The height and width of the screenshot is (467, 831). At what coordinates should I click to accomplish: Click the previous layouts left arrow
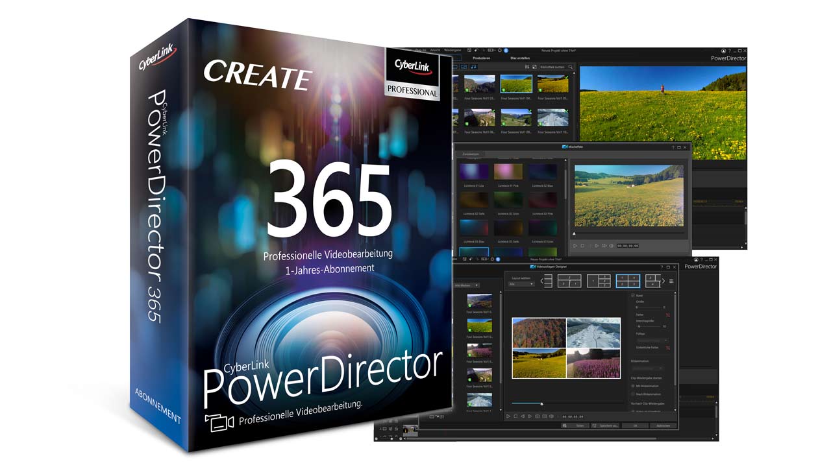coord(541,281)
